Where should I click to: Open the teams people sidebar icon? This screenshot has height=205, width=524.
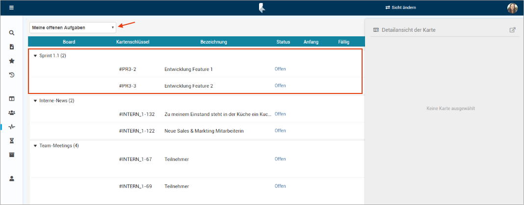coord(12,113)
